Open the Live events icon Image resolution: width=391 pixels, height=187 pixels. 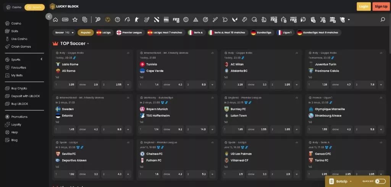tap(65, 19)
